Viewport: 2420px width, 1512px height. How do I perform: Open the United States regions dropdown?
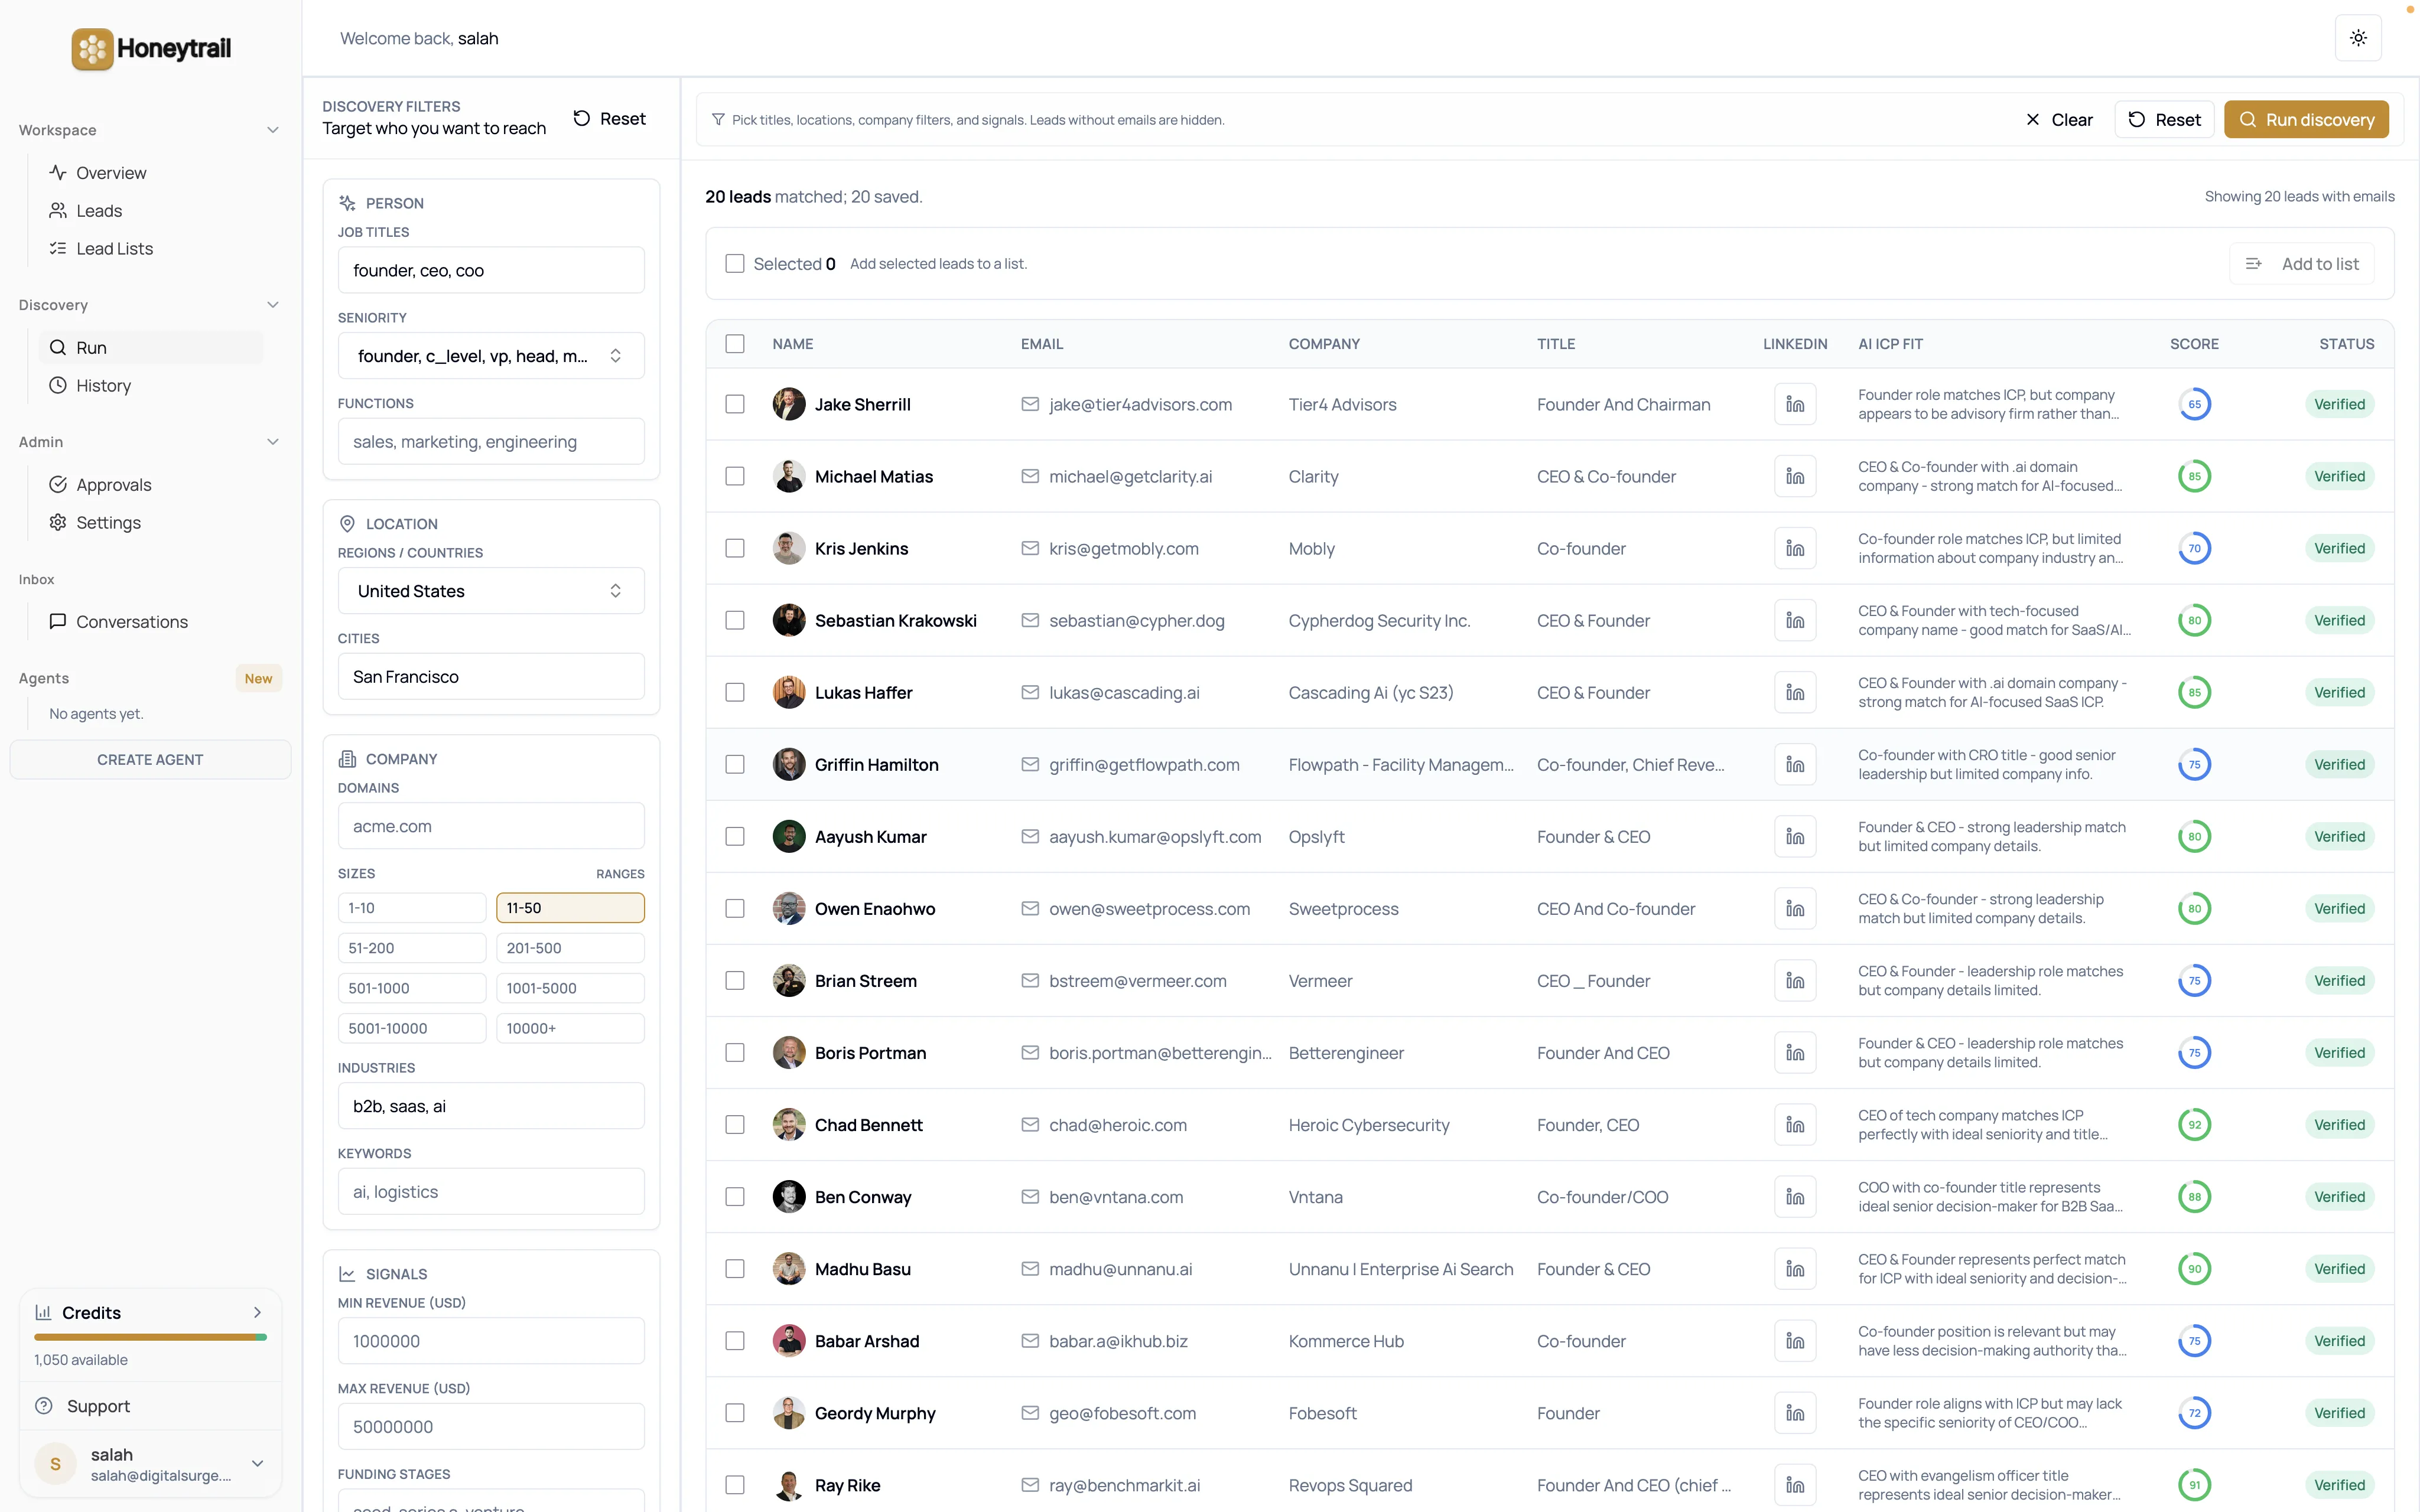click(x=491, y=591)
